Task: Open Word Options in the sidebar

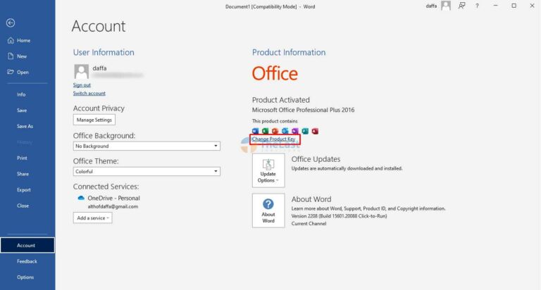Action: pyautogui.click(x=25, y=277)
